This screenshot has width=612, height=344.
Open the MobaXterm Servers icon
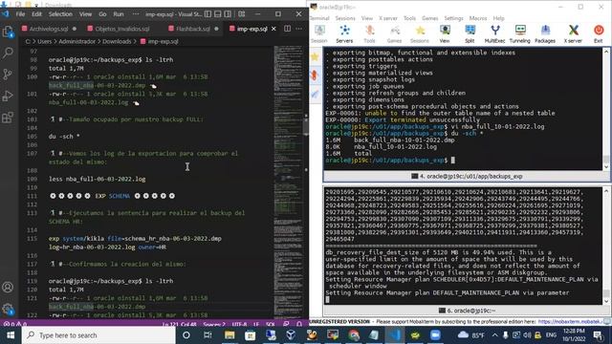tap(344, 34)
